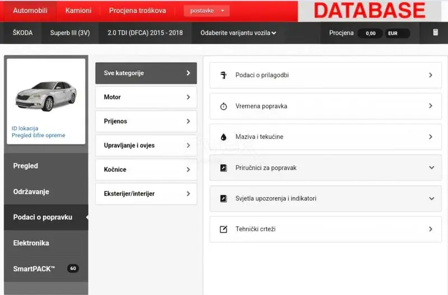This screenshot has width=448, height=295.
Task: Open Vremena popravka text
Action: pyautogui.click(x=261, y=106)
